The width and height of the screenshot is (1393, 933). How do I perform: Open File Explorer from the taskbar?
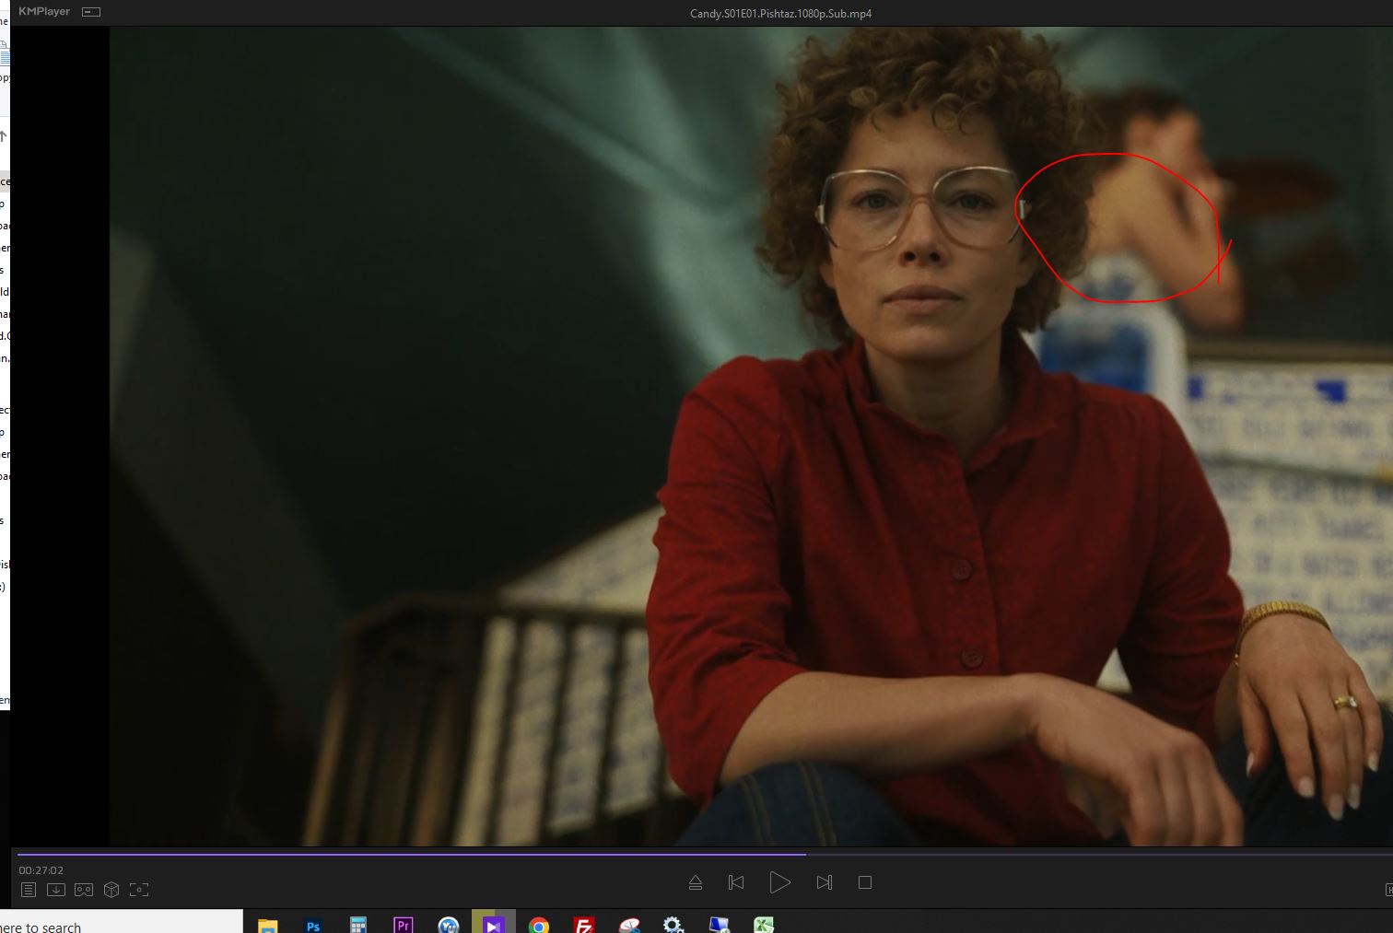[x=268, y=925]
